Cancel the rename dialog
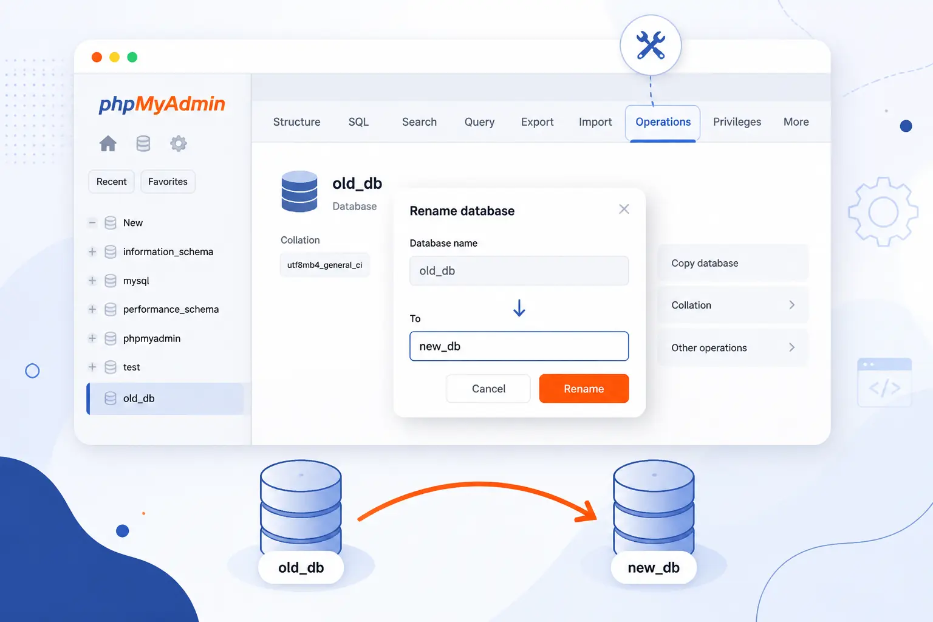Screen dimensions: 933x622 point(488,389)
